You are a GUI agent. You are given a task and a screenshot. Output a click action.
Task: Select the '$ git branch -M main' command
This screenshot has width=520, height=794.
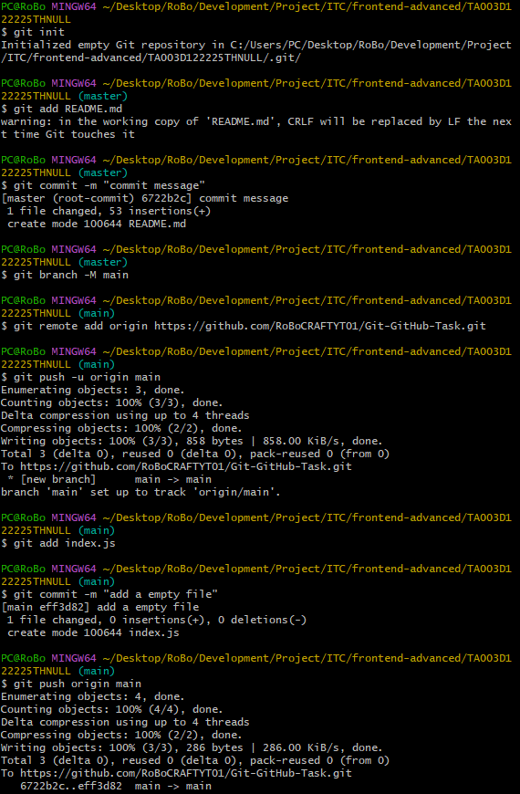pyautogui.click(x=65, y=275)
